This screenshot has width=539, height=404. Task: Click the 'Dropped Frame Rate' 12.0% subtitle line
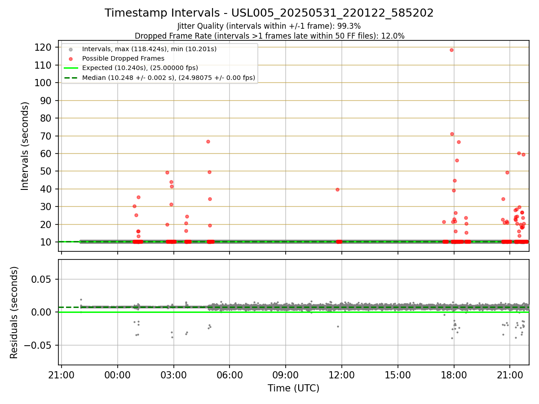tap(269, 36)
